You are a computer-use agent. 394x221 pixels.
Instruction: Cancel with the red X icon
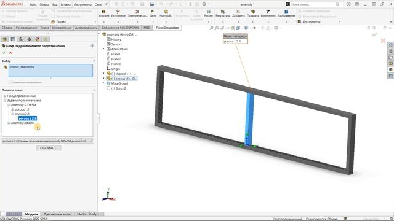(x=10, y=53)
